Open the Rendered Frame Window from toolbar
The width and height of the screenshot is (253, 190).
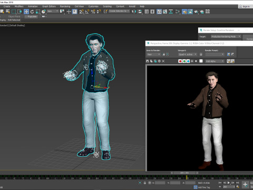click(190, 12)
